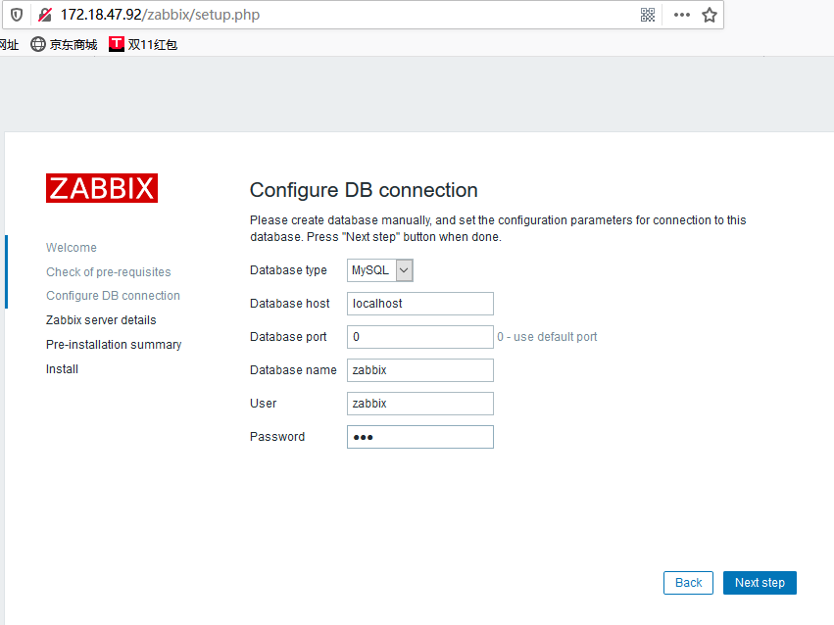Screen dimensions: 834x625
Task: Select Configure DB connection sidebar step
Action: click(113, 296)
